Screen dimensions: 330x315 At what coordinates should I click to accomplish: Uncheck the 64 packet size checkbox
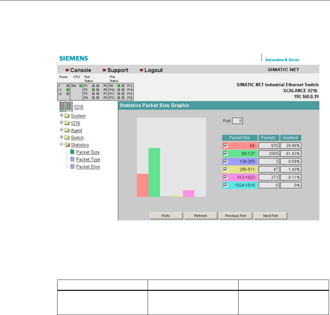click(x=225, y=146)
